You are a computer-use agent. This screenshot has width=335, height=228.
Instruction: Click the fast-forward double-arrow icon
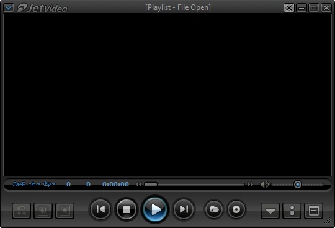pyautogui.click(x=250, y=185)
